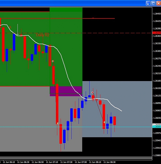Screen dimensions: 161x164
Task: Click the 11 Jun 08:30 time label
Action: pos(110,162)
